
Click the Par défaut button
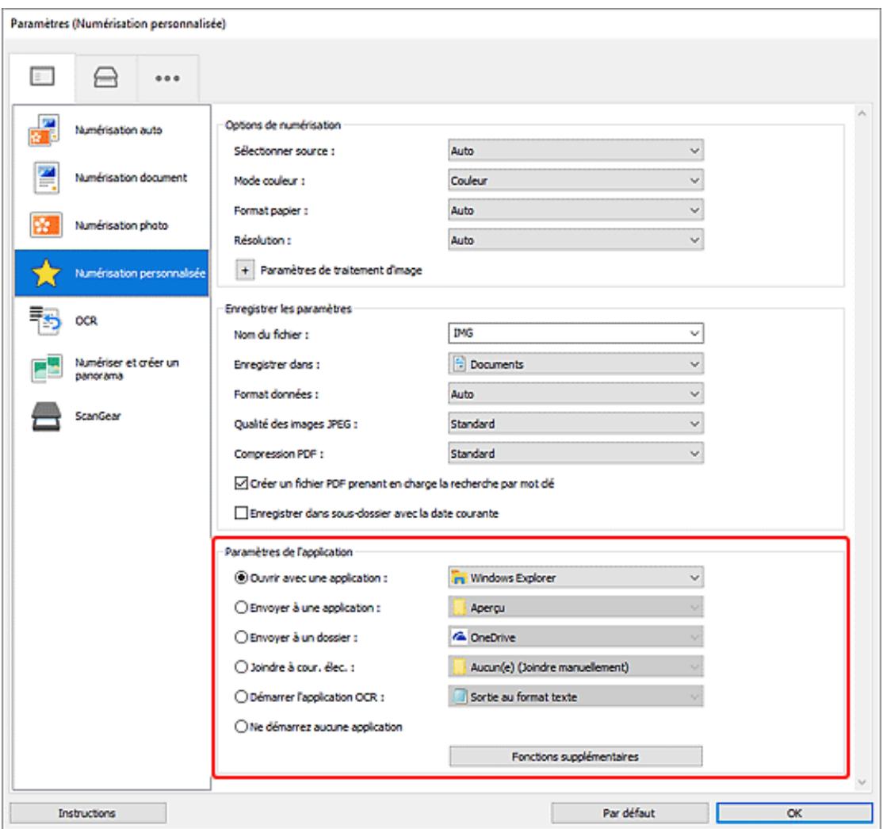(x=629, y=813)
